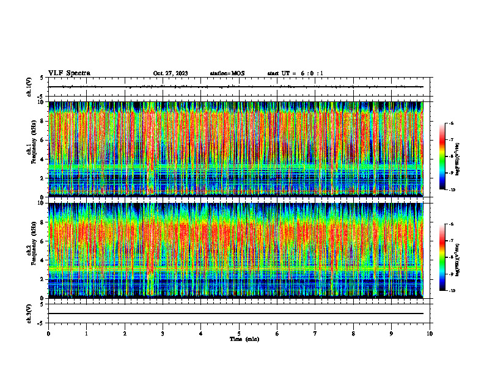Viewport: 484px width, 374px height.
Task: Click tick label "5" on the Time axis
Action: coord(239,334)
